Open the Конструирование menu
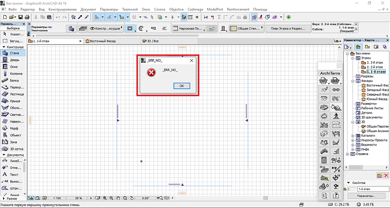 [x=62, y=9]
